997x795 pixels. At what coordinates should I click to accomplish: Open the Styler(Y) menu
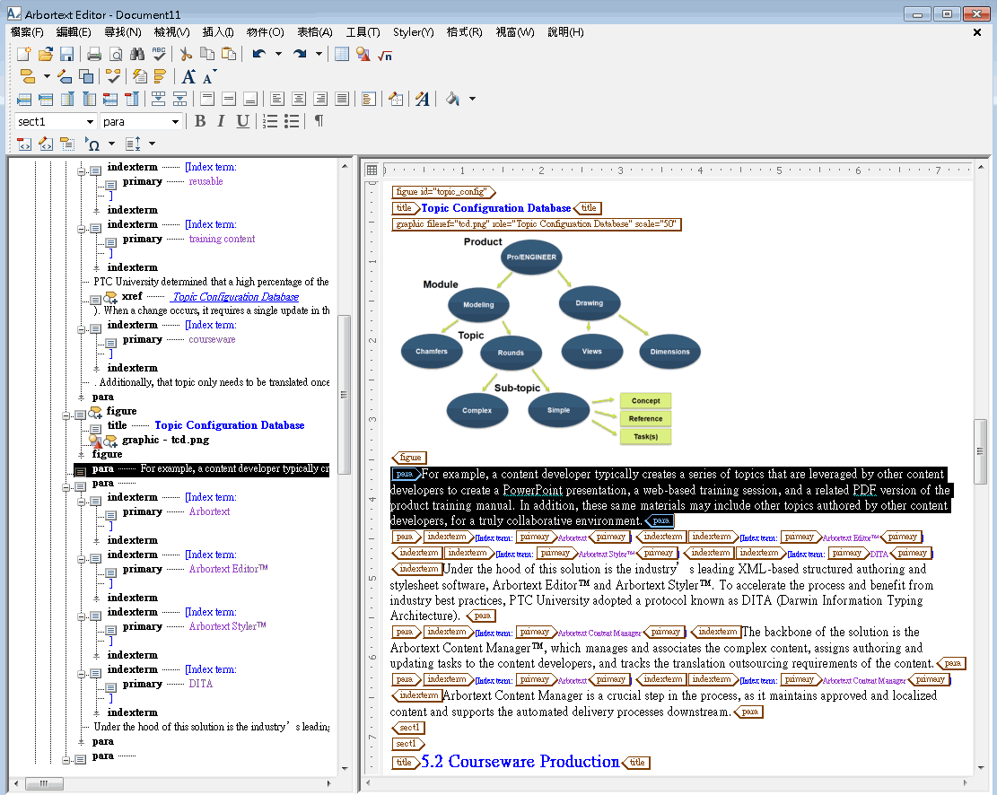(x=414, y=31)
